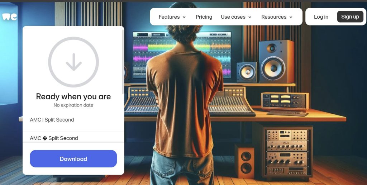Image resolution: width=367 pixels, height=185 pixels.
Task: Expand the Use cases chevron arrow
Action: pyautogui.click(x=250, y=17)
